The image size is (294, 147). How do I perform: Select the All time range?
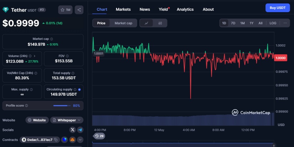tap(261, 23)
